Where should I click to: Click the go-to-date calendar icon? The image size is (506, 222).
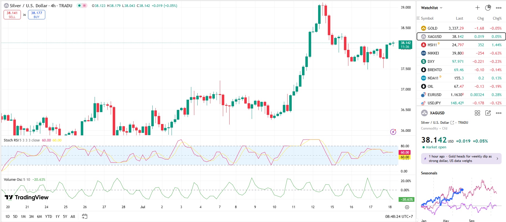tap(85, 216)
